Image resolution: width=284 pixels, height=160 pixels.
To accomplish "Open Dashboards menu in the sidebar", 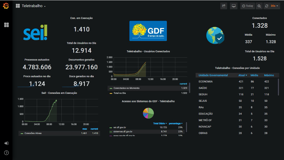I will point(7,25).
